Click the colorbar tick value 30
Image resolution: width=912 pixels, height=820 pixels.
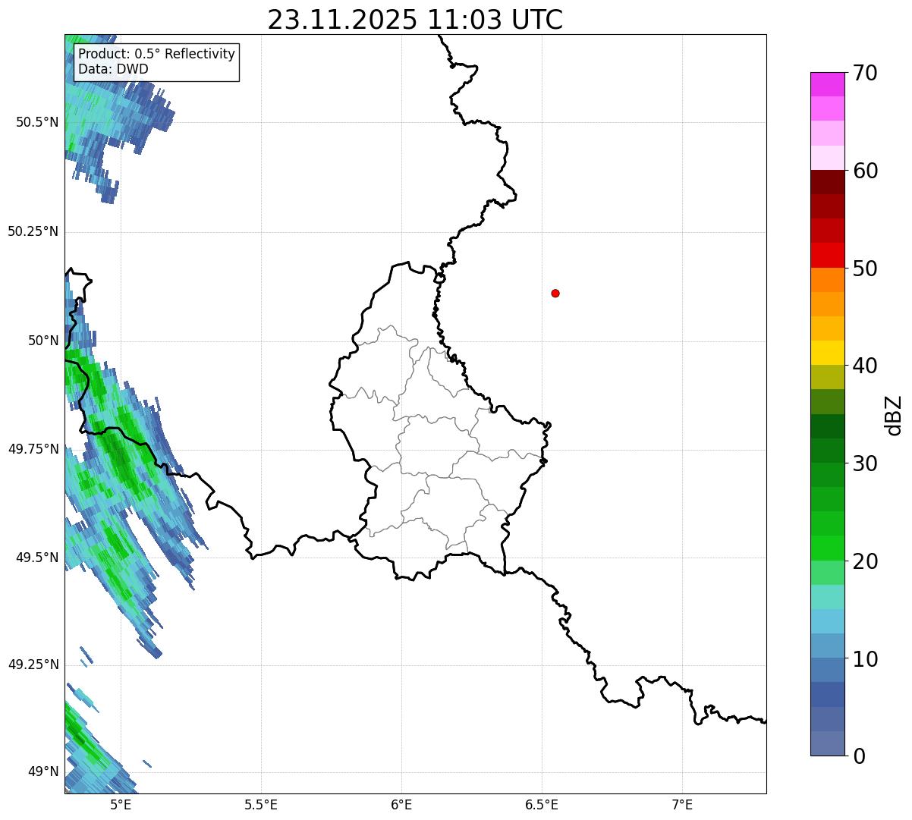pyautogui.click(x=865, y=463)
